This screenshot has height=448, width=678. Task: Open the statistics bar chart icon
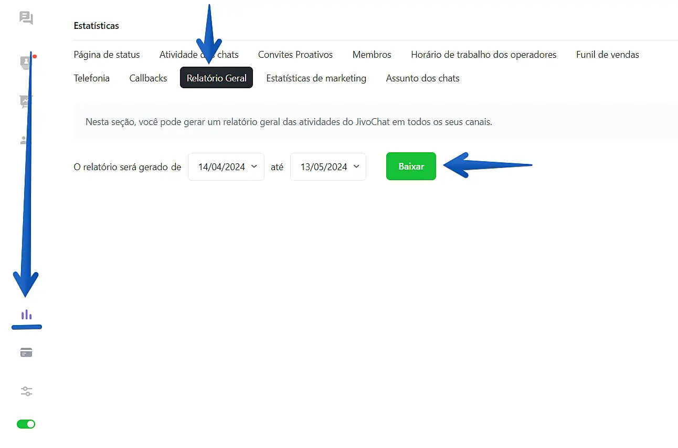(x=26, y=315)
